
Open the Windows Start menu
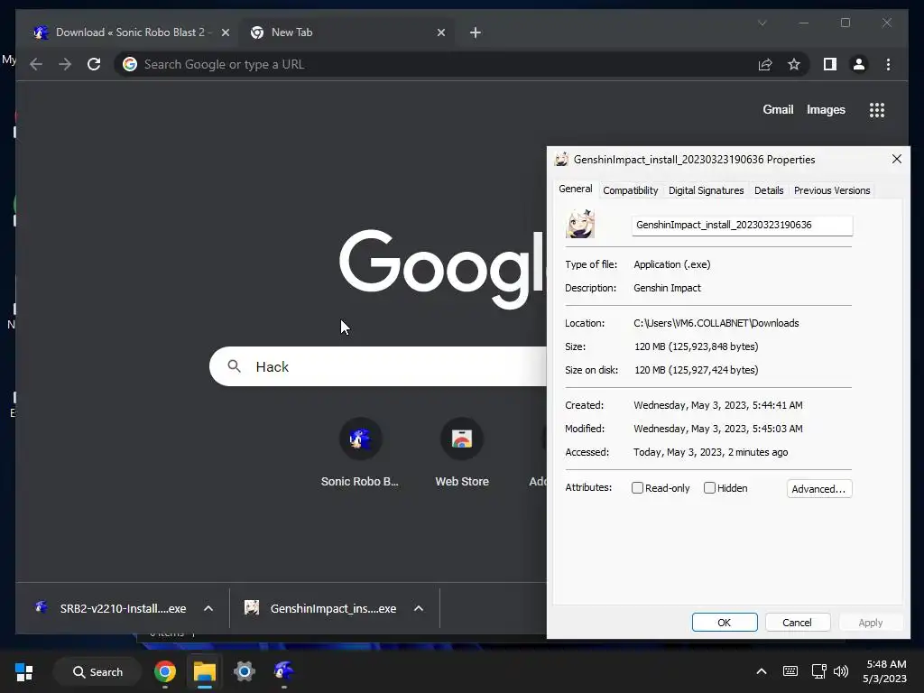tap(24, 671)
